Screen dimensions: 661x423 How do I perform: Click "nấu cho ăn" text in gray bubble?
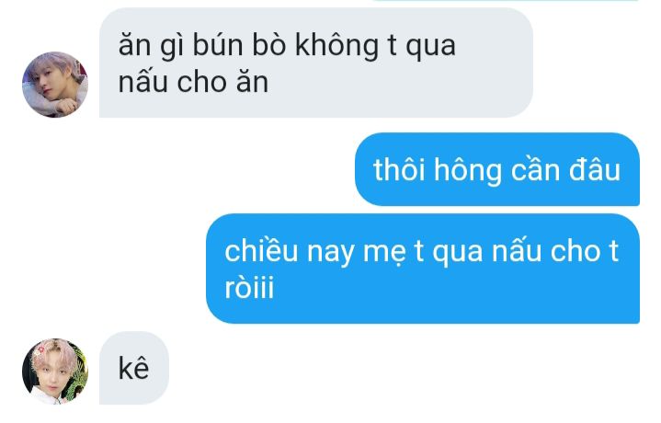(x=193, y=82)
